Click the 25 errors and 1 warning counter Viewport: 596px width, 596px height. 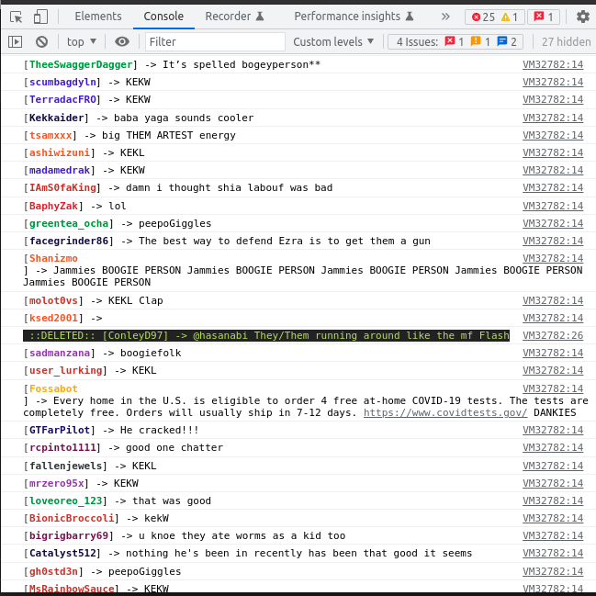click(x=494, y=17)
